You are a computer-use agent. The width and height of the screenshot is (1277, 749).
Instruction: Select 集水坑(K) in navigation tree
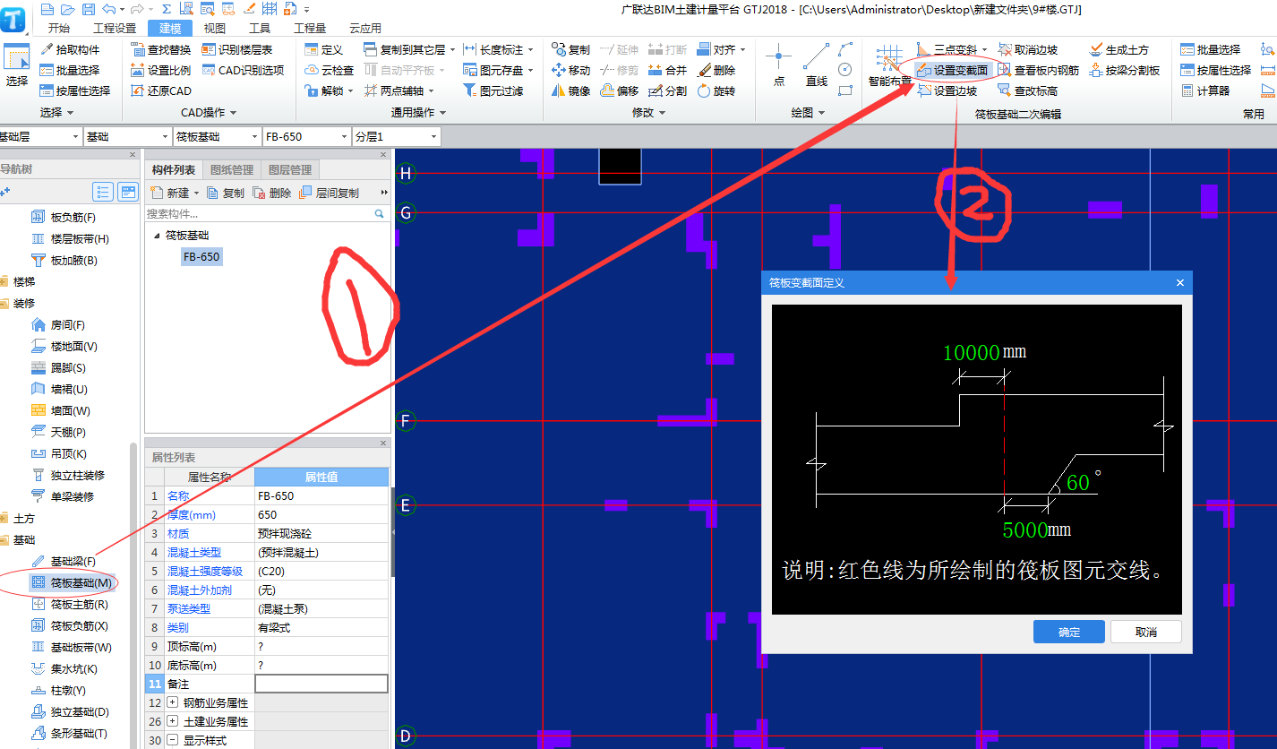pyautogui.click(x=64, y=669)
